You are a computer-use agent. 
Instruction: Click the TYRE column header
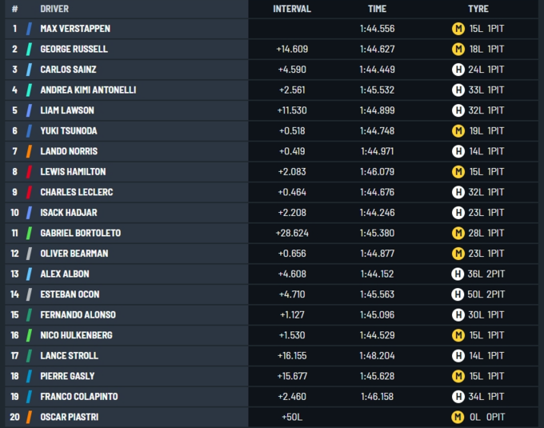(x=478, y=9)
